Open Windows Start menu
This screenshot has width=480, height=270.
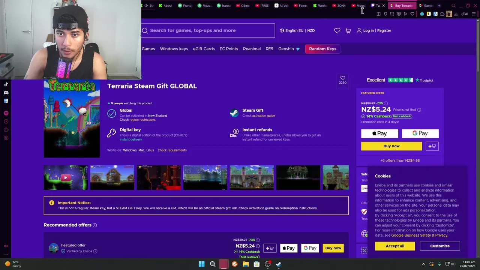tap(201, 264)
